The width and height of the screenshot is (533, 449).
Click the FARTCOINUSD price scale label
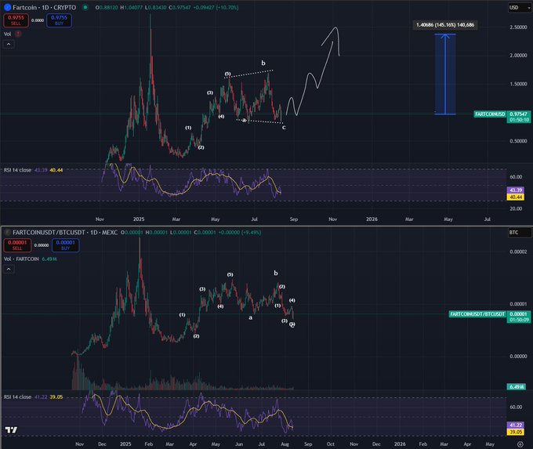[490, 114]
